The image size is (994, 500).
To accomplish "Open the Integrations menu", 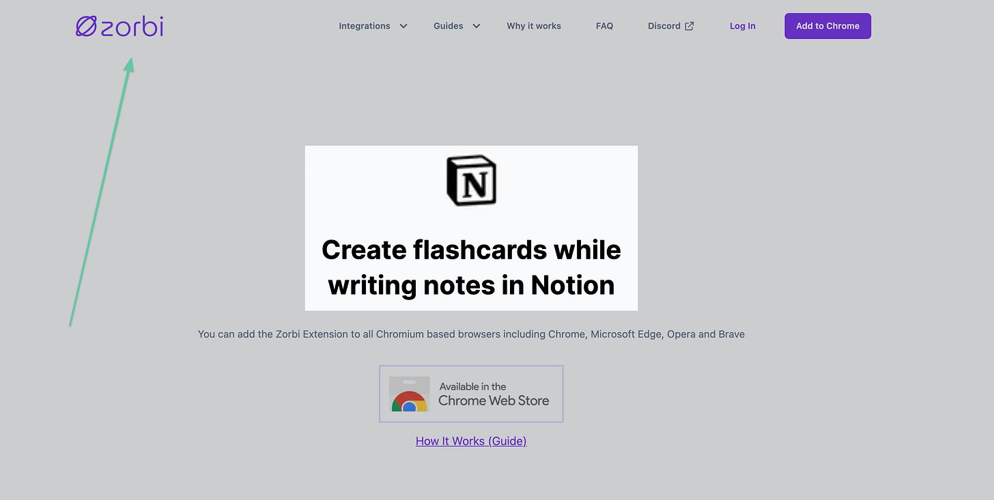I will pyautogui.click(x=365, y=26).
